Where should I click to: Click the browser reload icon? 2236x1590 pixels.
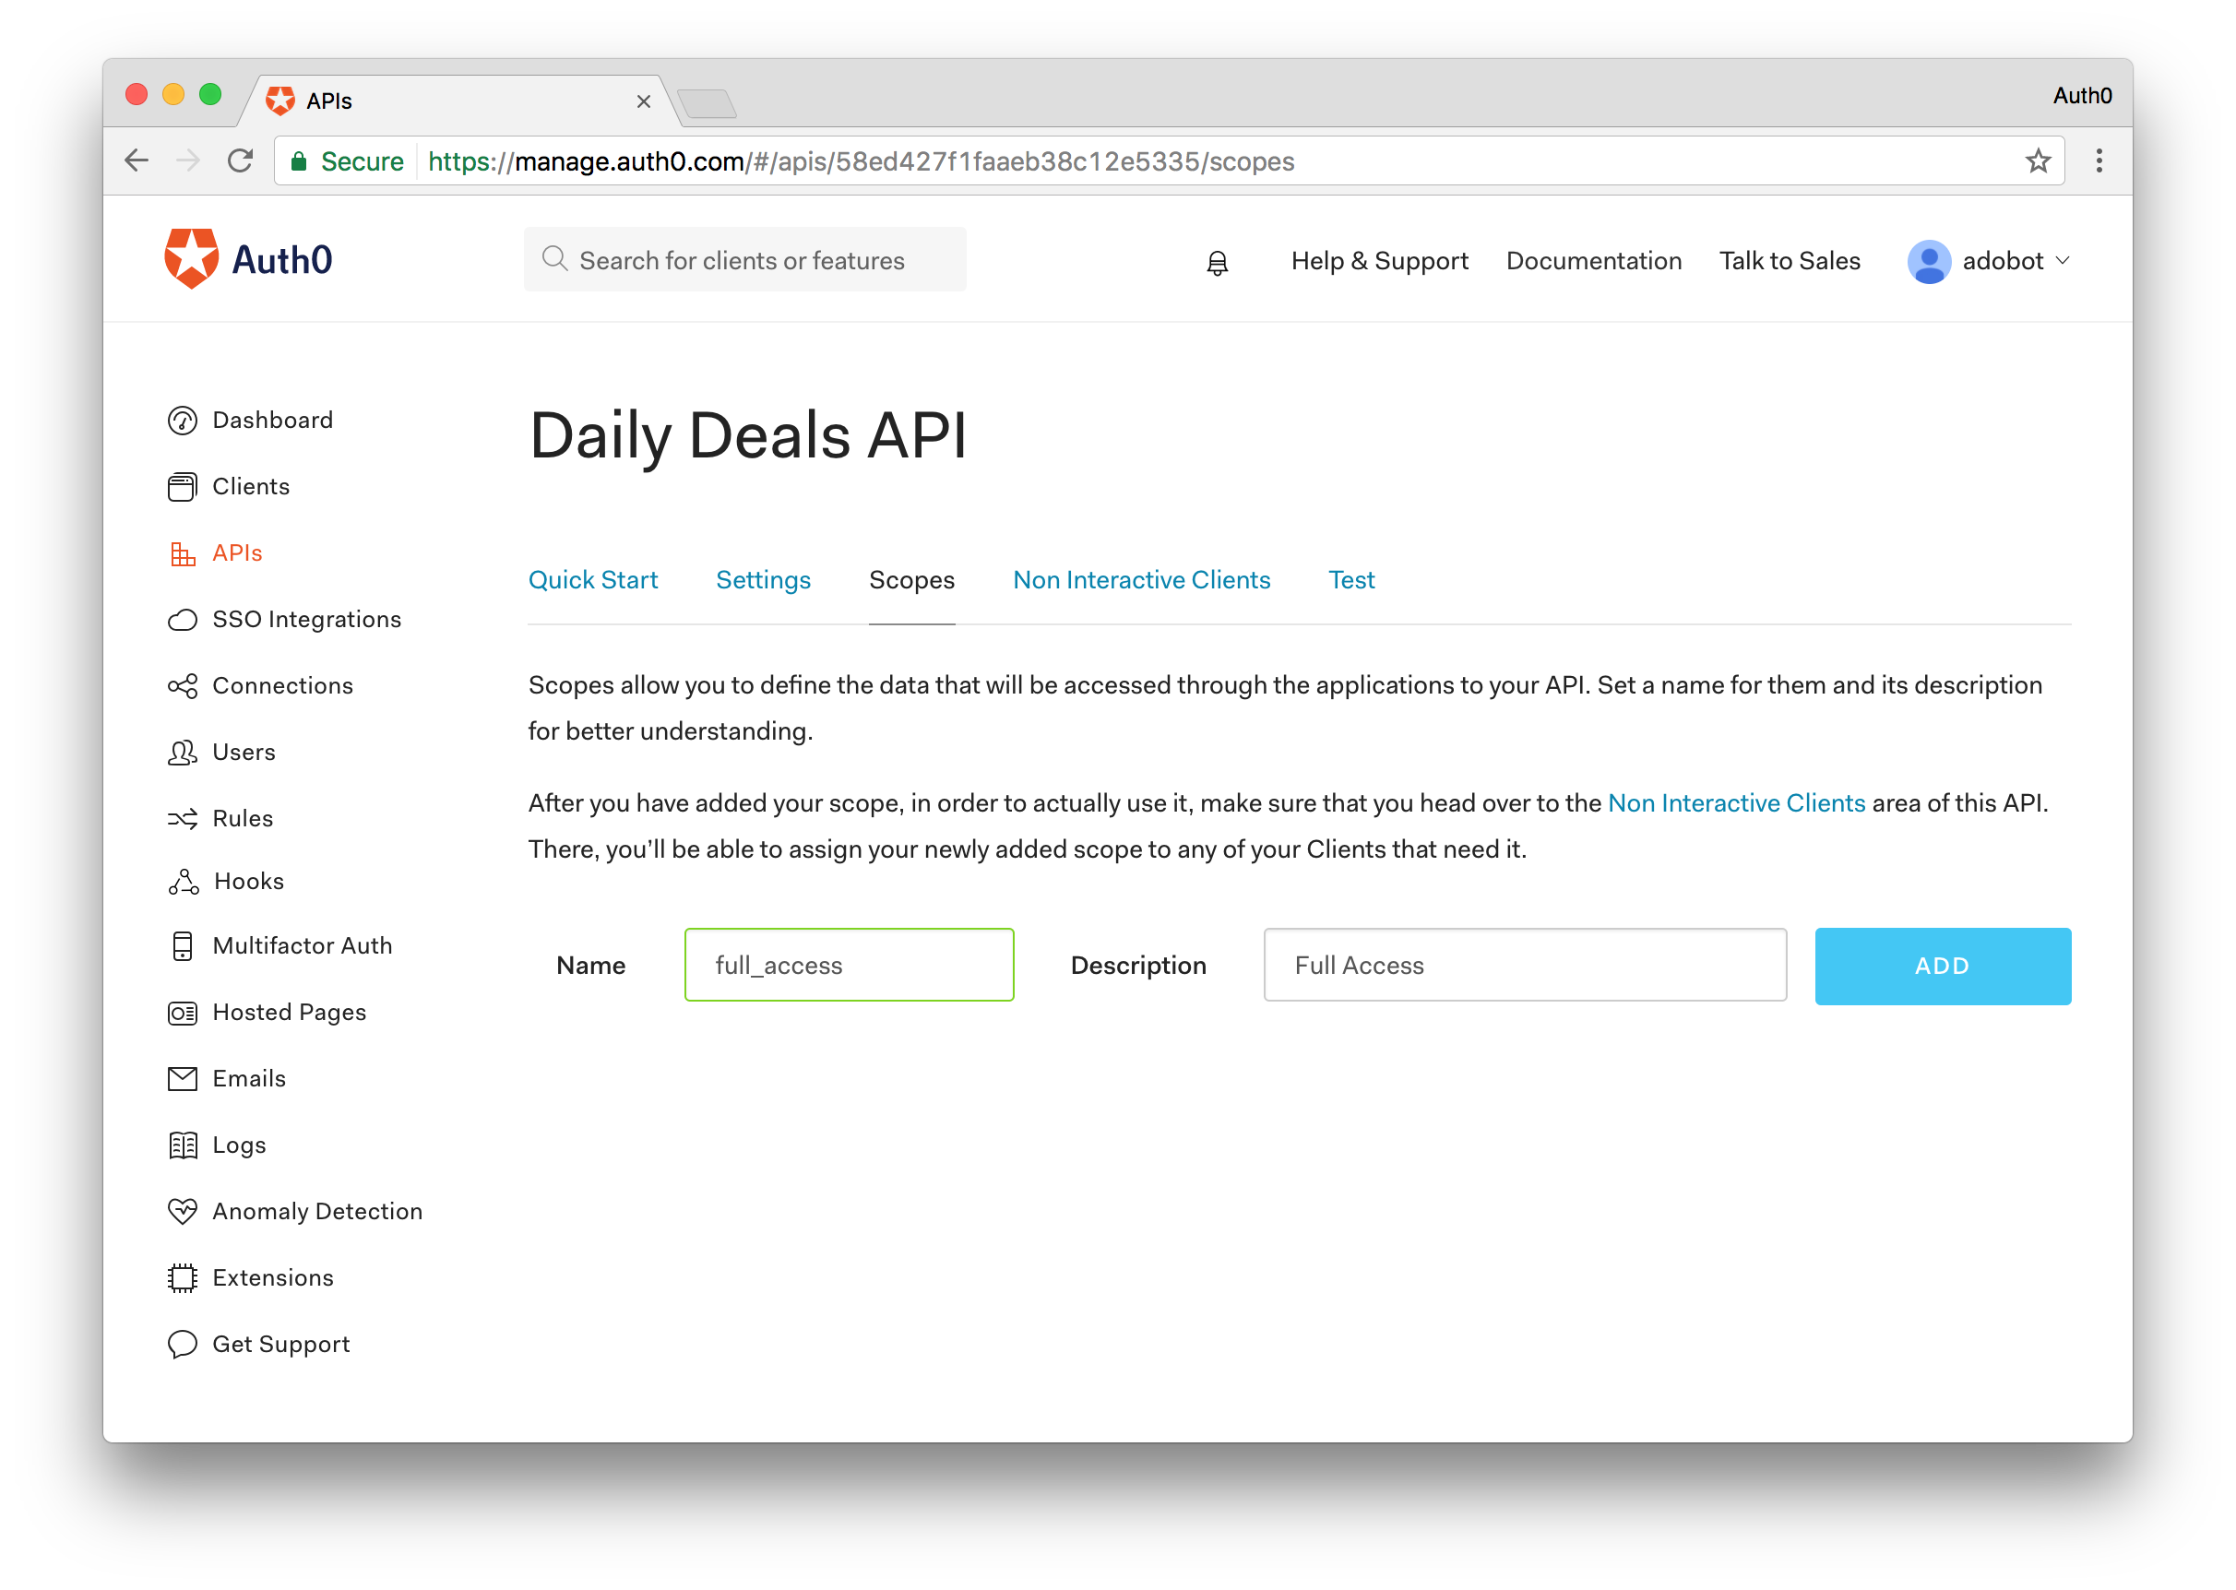point(240,160)
